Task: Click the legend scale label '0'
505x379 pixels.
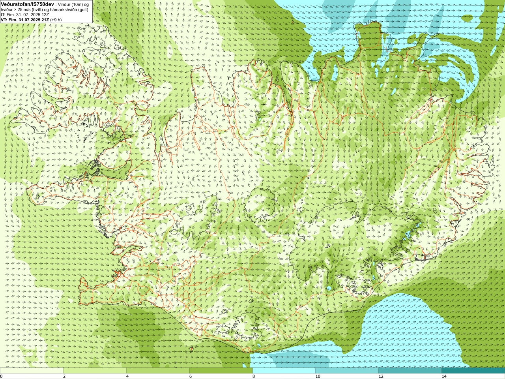Action: (2, 376)
